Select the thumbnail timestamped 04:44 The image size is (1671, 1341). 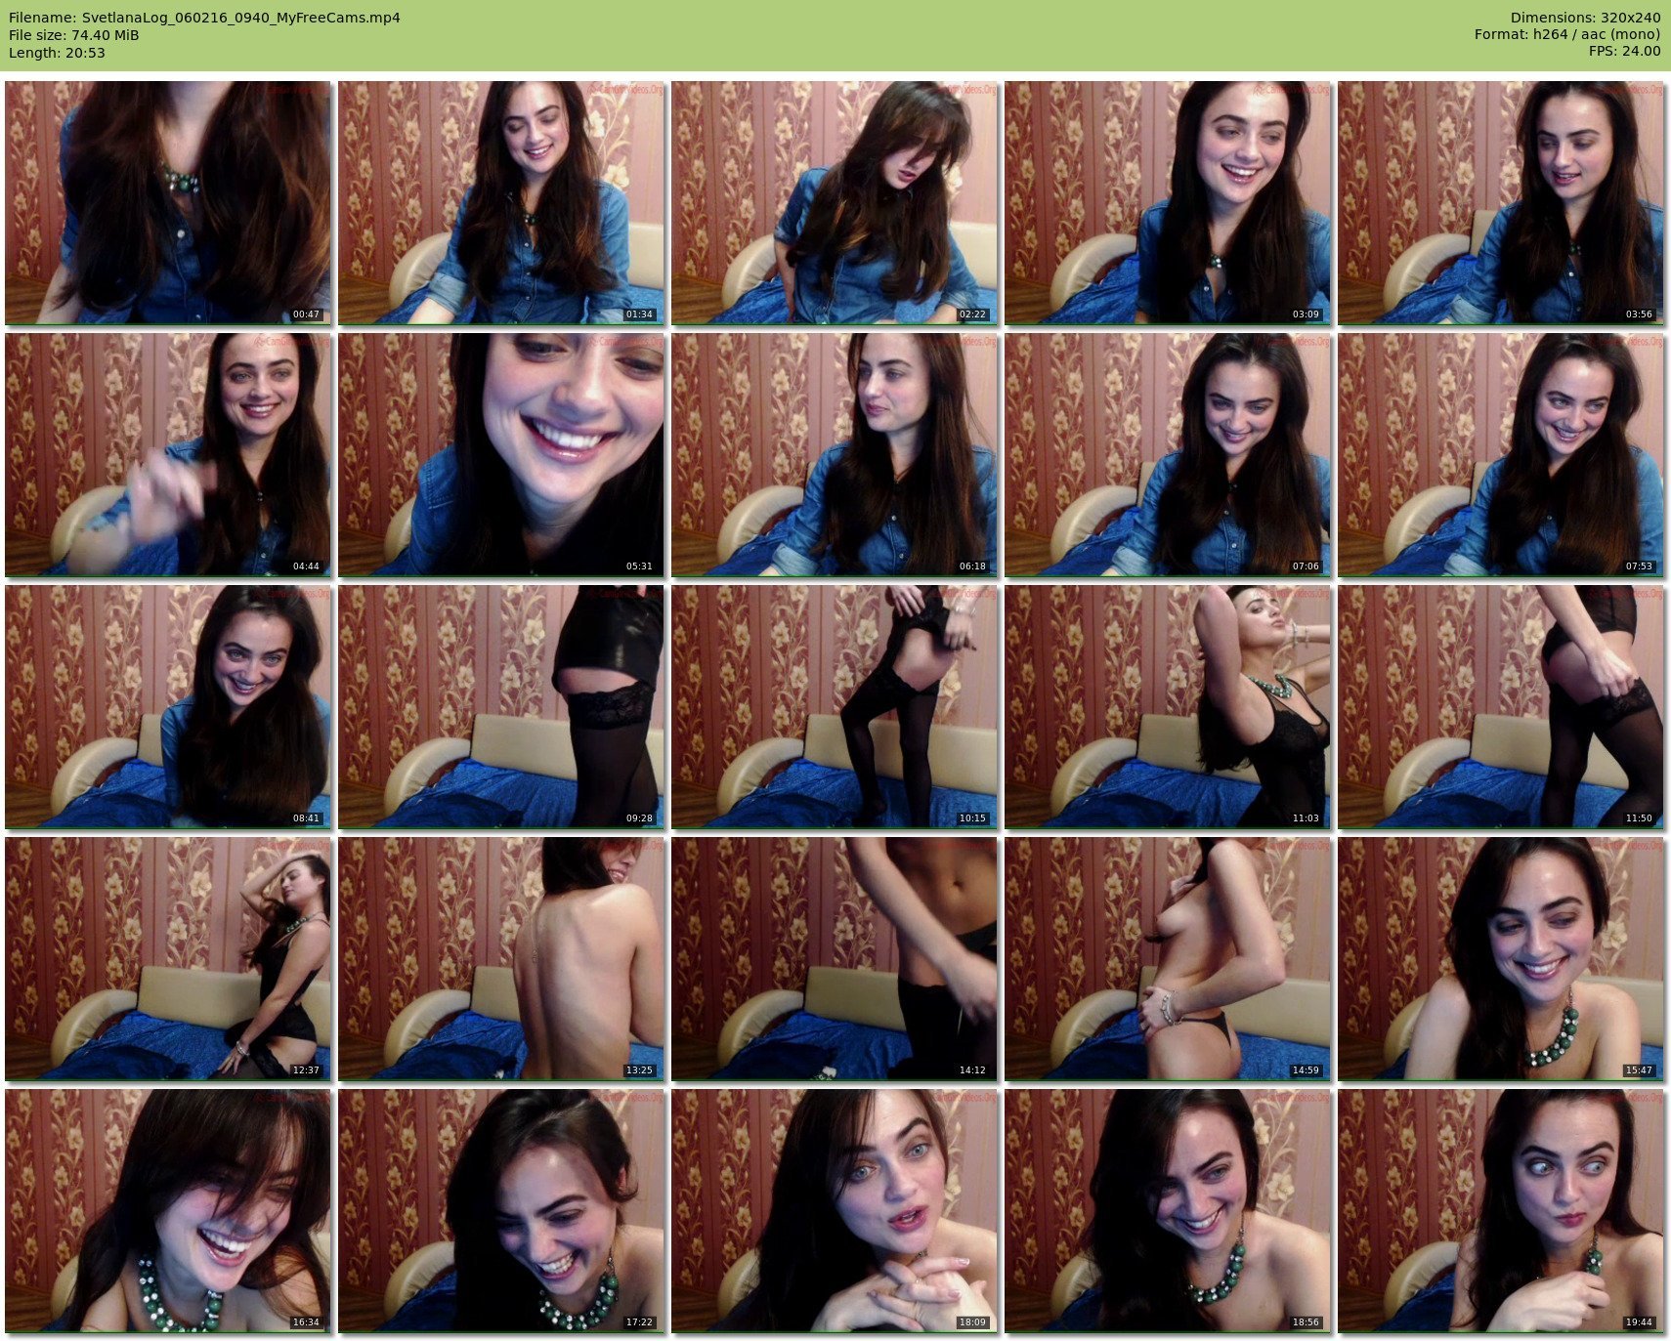[168, 454]
